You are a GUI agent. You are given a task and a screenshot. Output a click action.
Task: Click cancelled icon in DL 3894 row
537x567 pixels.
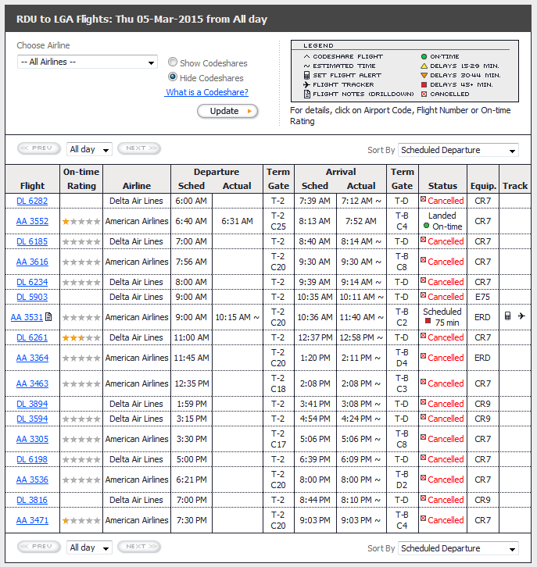tap(423, 401)
